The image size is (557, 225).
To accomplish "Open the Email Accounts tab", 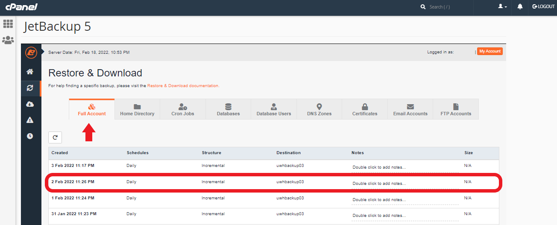I will 410,109.
